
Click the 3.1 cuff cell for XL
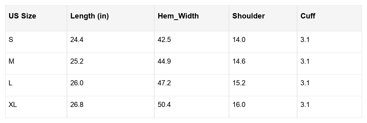click(x=305, y=105)
